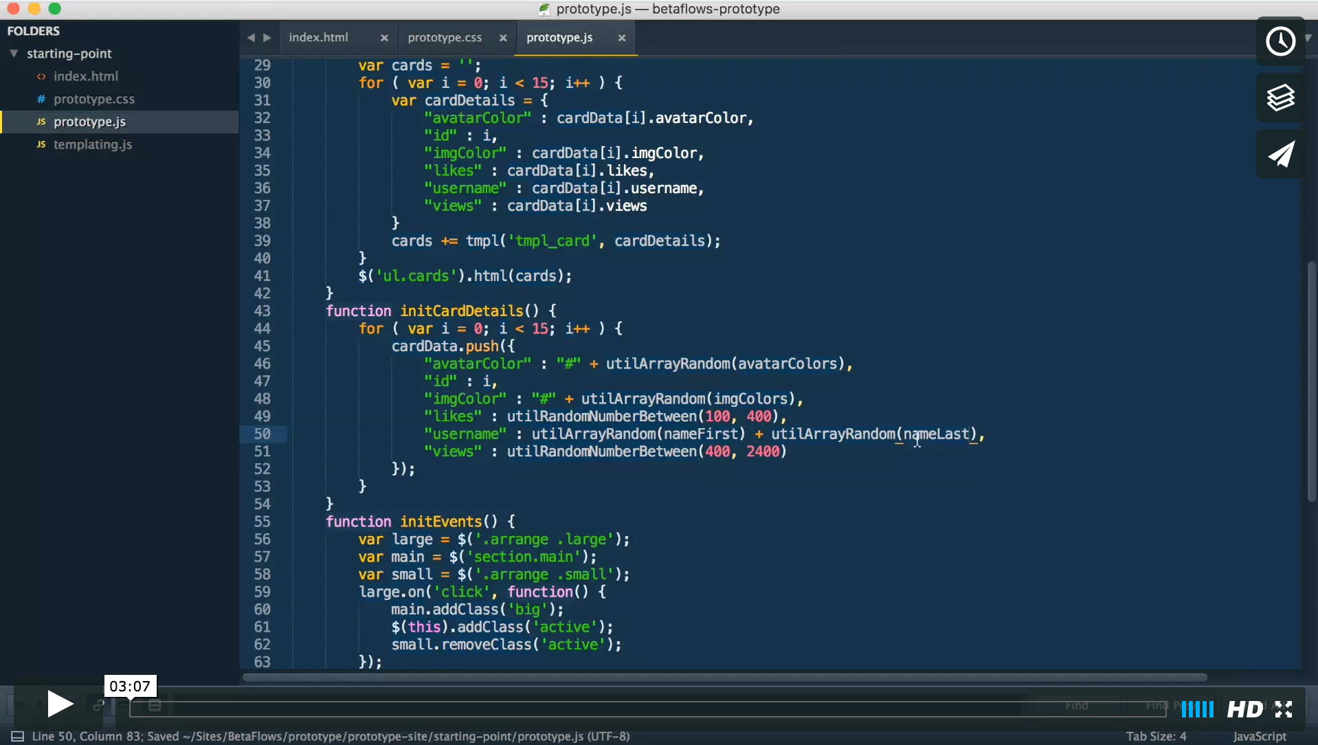Viewport: 1318px width, 745px height.
Task: Click the panel icon at the status bar's left end
Action: tap(17, 736)
